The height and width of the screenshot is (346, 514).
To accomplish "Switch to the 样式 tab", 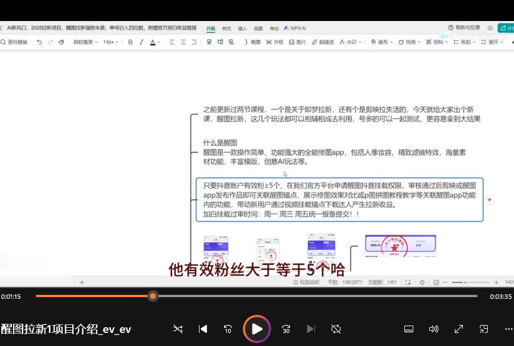I will click(x=226, y=28).
